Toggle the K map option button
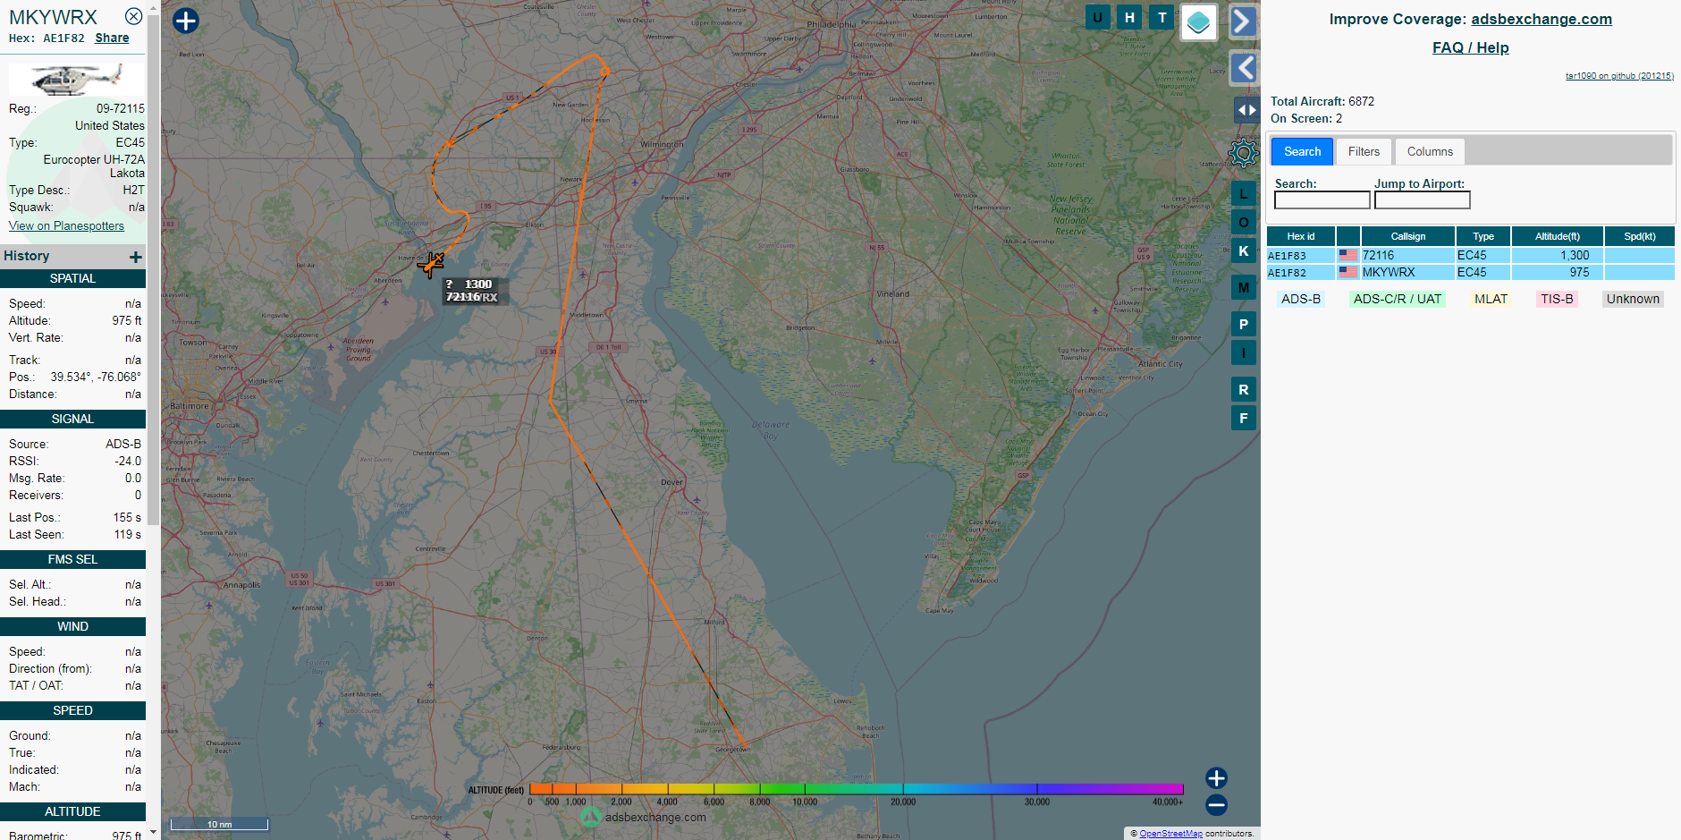This screenshot has width=1681, height=840. coord(1243,250)
